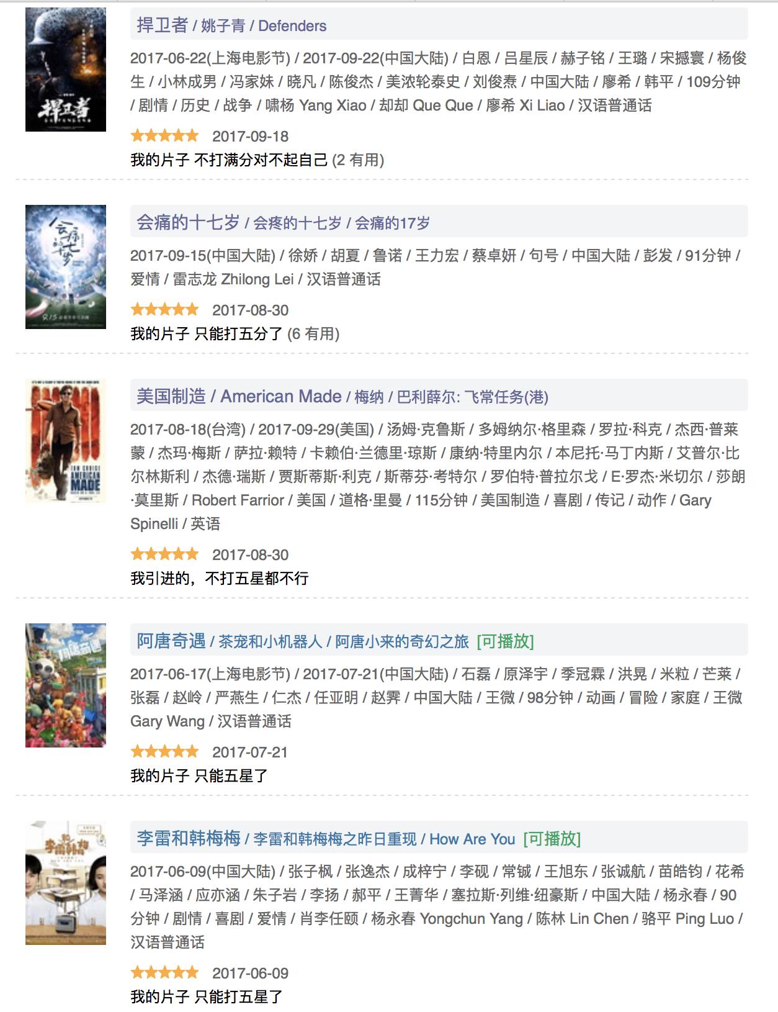Image resolution: width=778 pixels, height=1012 pixels.
Task: Click the comment 我引进的，不打五星都不行
Action: tap(220, 579)
